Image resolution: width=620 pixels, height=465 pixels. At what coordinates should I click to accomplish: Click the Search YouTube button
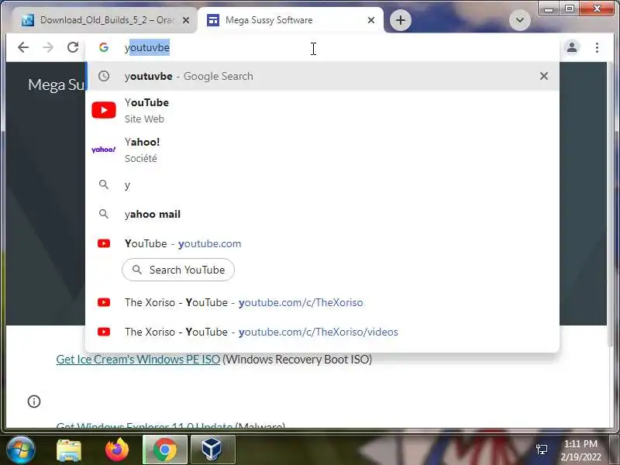point(178,270)
